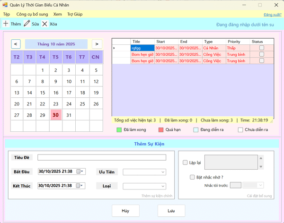This screenshot has height=223, width=284.
Task: Check Status box for rgfgg event
Action: tap(262, 48)
